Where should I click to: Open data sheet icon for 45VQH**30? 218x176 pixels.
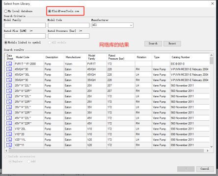pyautogui.click(x=9, y=69)
